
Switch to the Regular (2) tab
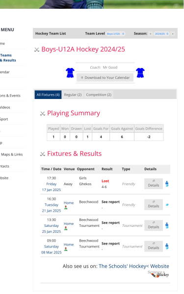coord(73,95)
